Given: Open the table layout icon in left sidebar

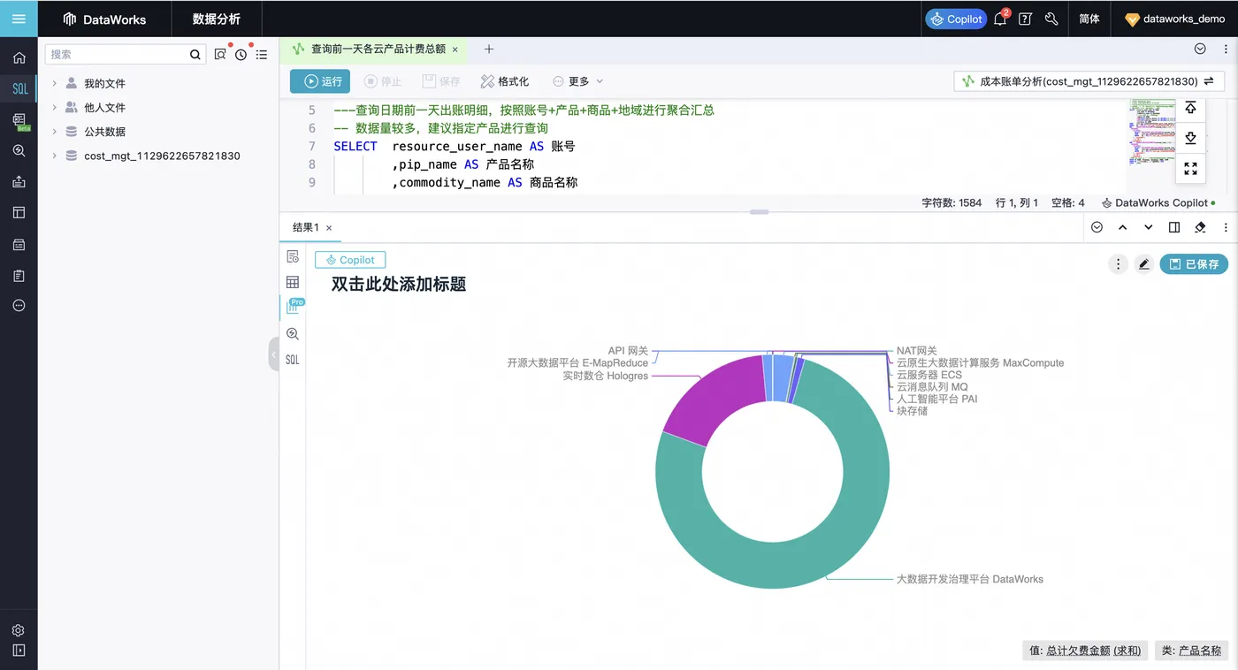Looking at the screenshot, I should [19, 213].
